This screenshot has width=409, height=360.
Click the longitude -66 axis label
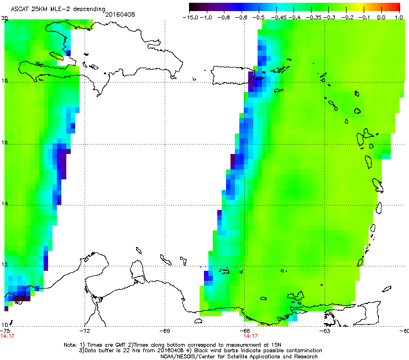pos(245,331)
